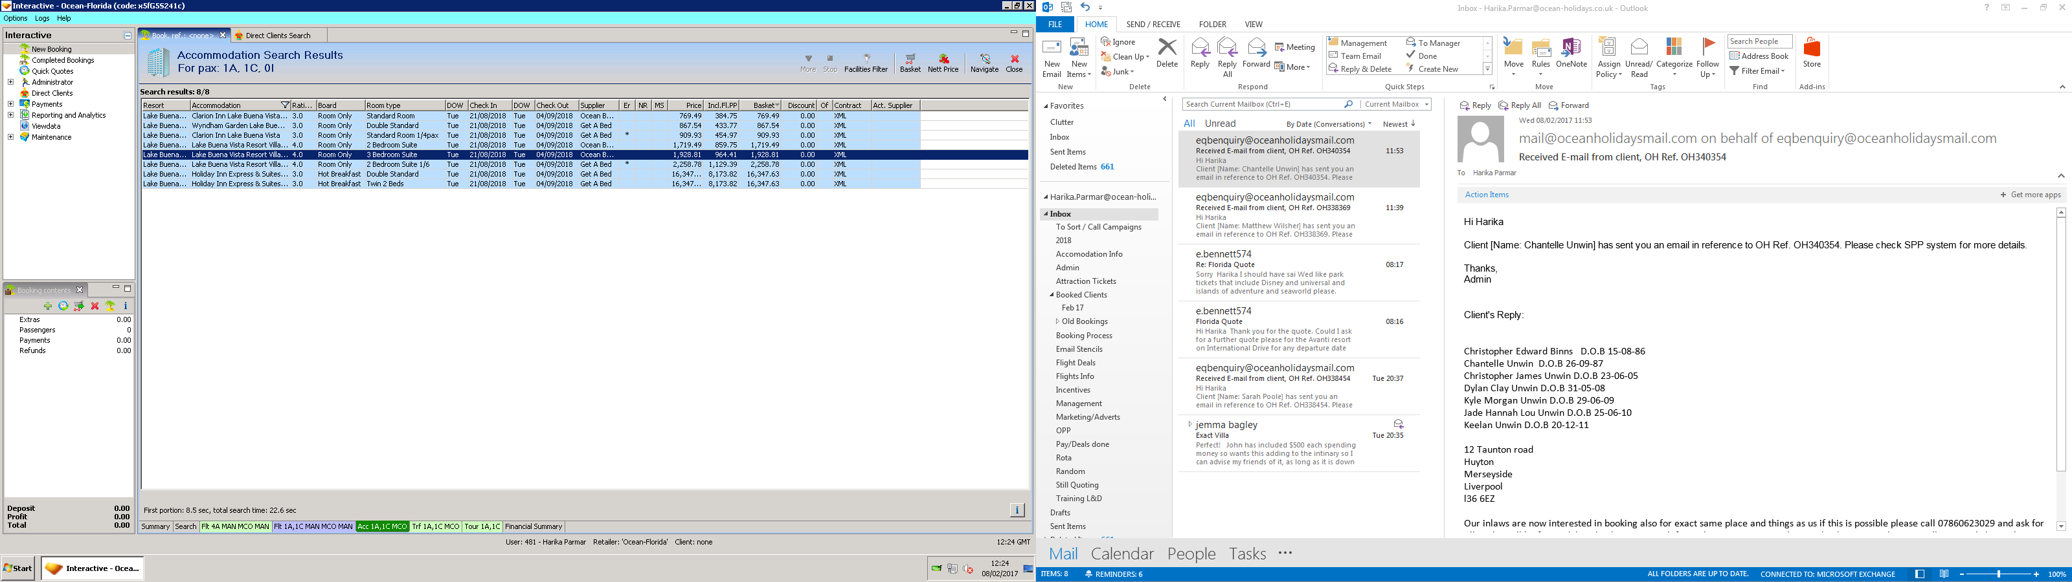Click Reply in the Outlook ribbon
The height and width of the screenshot is (582, 2072).
(x=1199, y=53)
